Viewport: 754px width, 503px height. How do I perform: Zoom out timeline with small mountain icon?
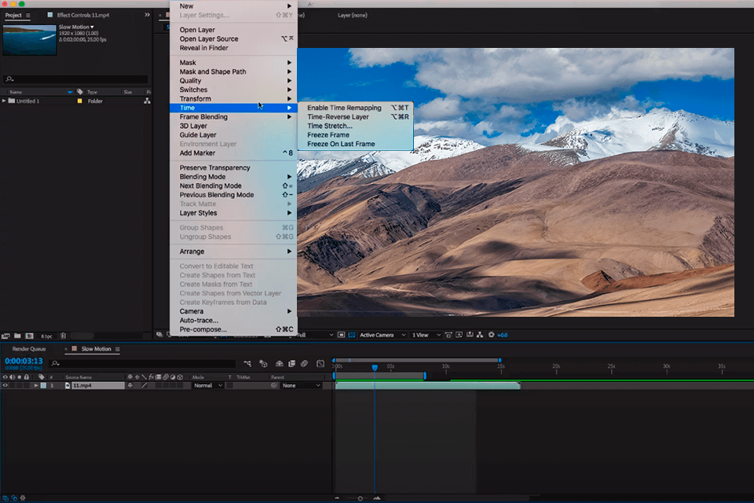337,498
